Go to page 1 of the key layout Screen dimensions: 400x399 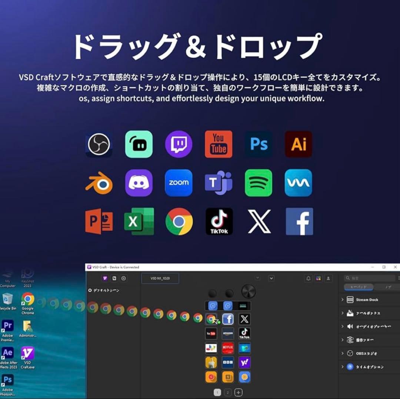(x=217, y=392)
